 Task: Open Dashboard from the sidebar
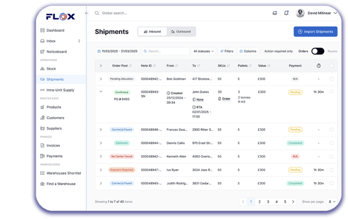(55, 30)
